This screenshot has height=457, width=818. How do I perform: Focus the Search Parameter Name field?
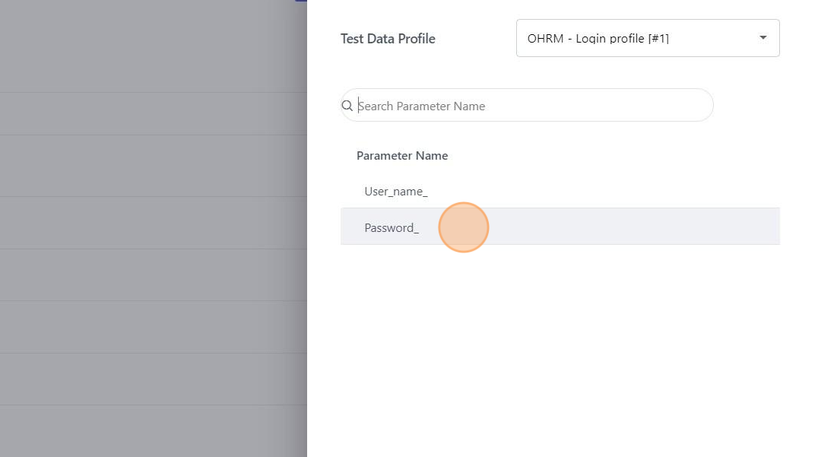point(532,106)
